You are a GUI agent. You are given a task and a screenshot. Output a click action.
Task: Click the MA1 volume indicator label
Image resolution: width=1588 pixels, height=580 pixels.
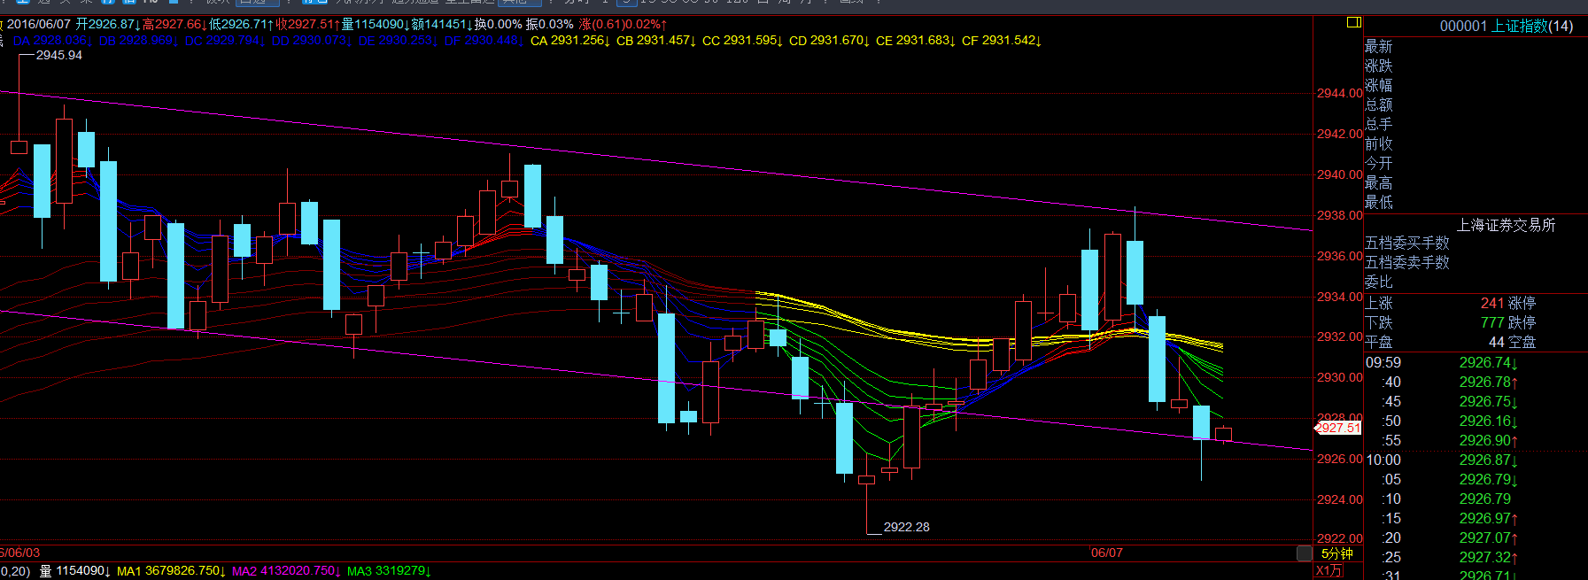pyautogui.click(x=171, y=571)
